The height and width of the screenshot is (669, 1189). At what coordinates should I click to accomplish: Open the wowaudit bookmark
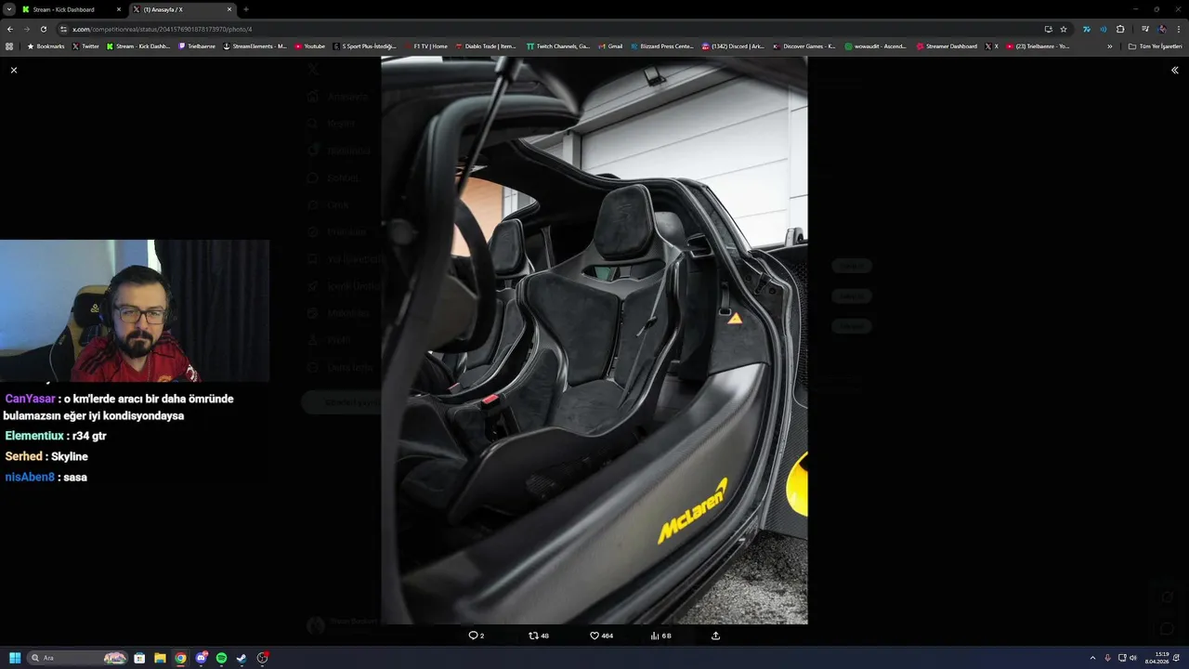tap(876, 46)
